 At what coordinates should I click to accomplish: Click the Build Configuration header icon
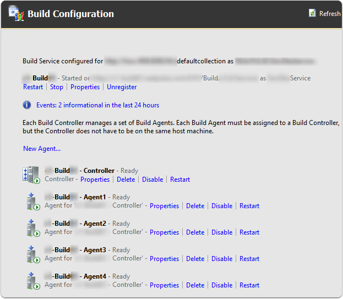coord(16,14)
